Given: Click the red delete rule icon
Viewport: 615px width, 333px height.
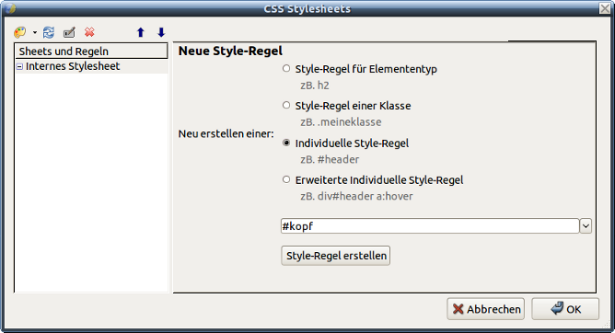Looking at the screenshot, I should (89, 32).
